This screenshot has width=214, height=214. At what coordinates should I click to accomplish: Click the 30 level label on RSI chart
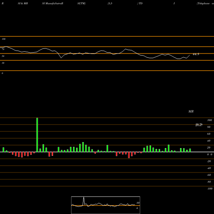[3, 63]
